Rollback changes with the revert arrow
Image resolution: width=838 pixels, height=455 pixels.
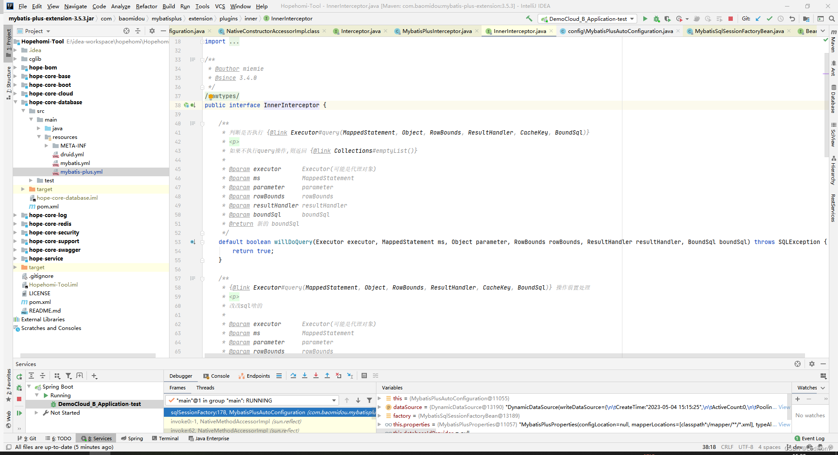792,19
